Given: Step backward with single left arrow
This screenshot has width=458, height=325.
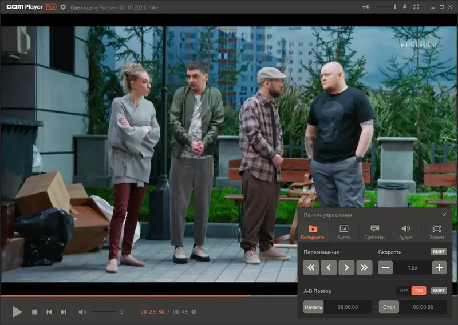Looking at the screenshot, I should 329,267.
